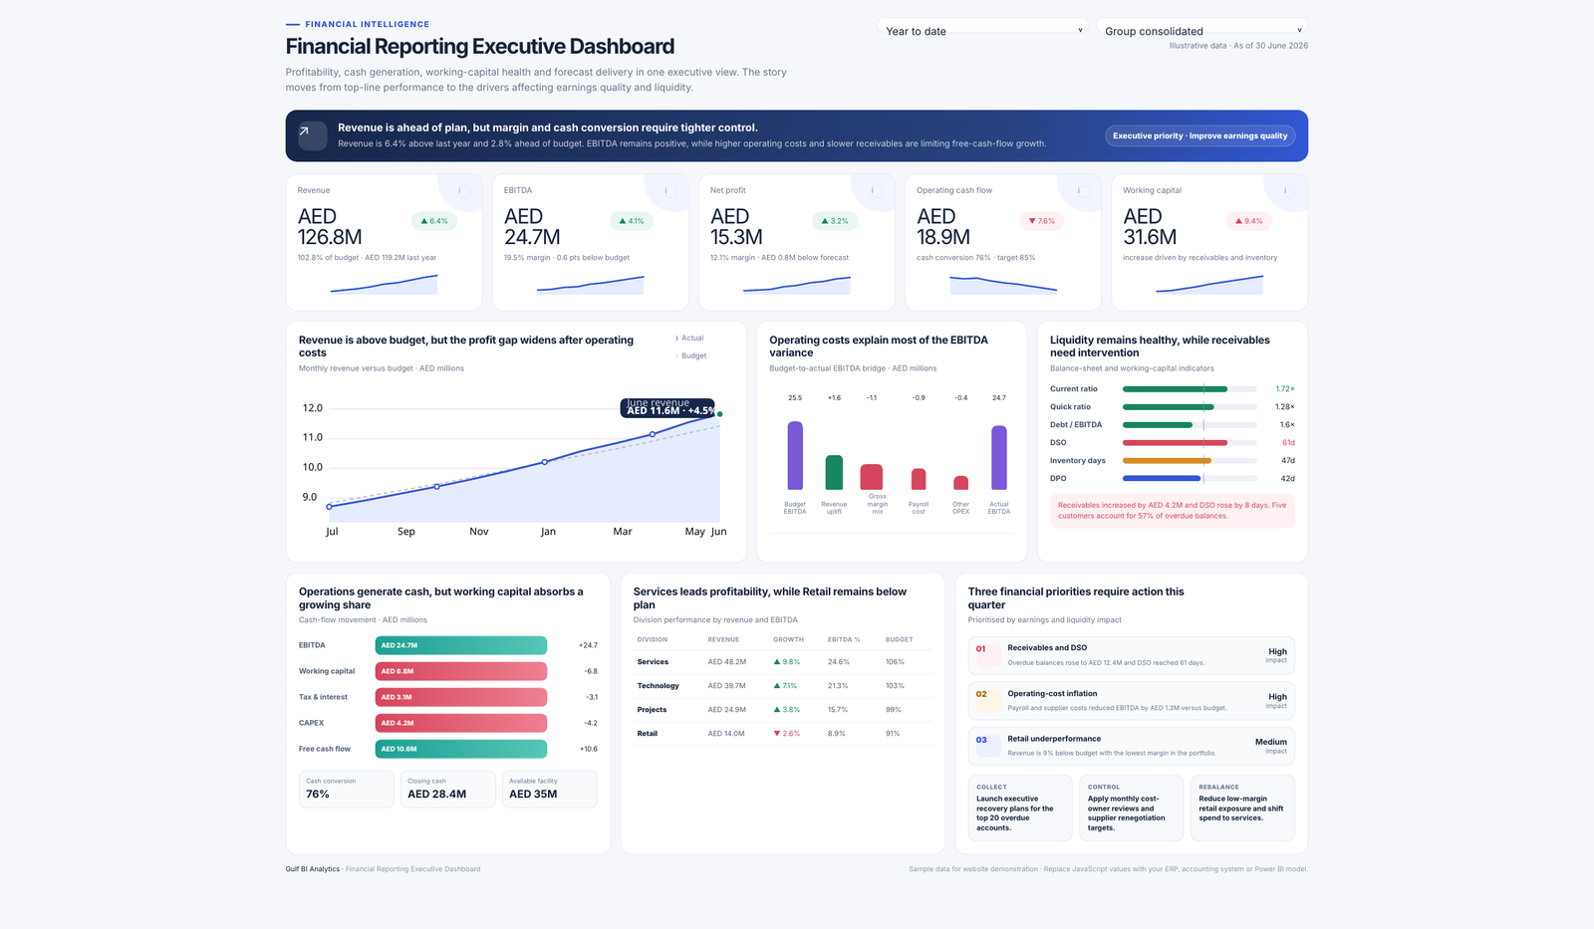Click the June revenue AED 11.6M tooltip
The width and height of the screenshot is (1594, 929).
pos(668,407)
